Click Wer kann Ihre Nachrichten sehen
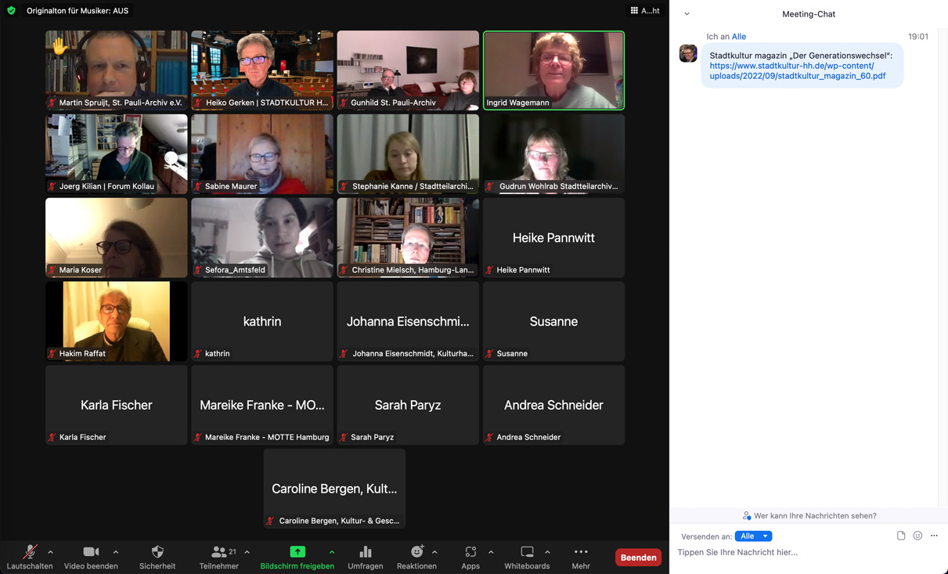Viewport: 948px width, 574px height. 809,516
